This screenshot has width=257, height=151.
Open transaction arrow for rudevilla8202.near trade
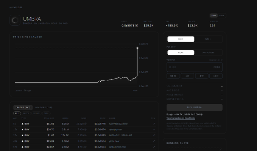point(154,124)
